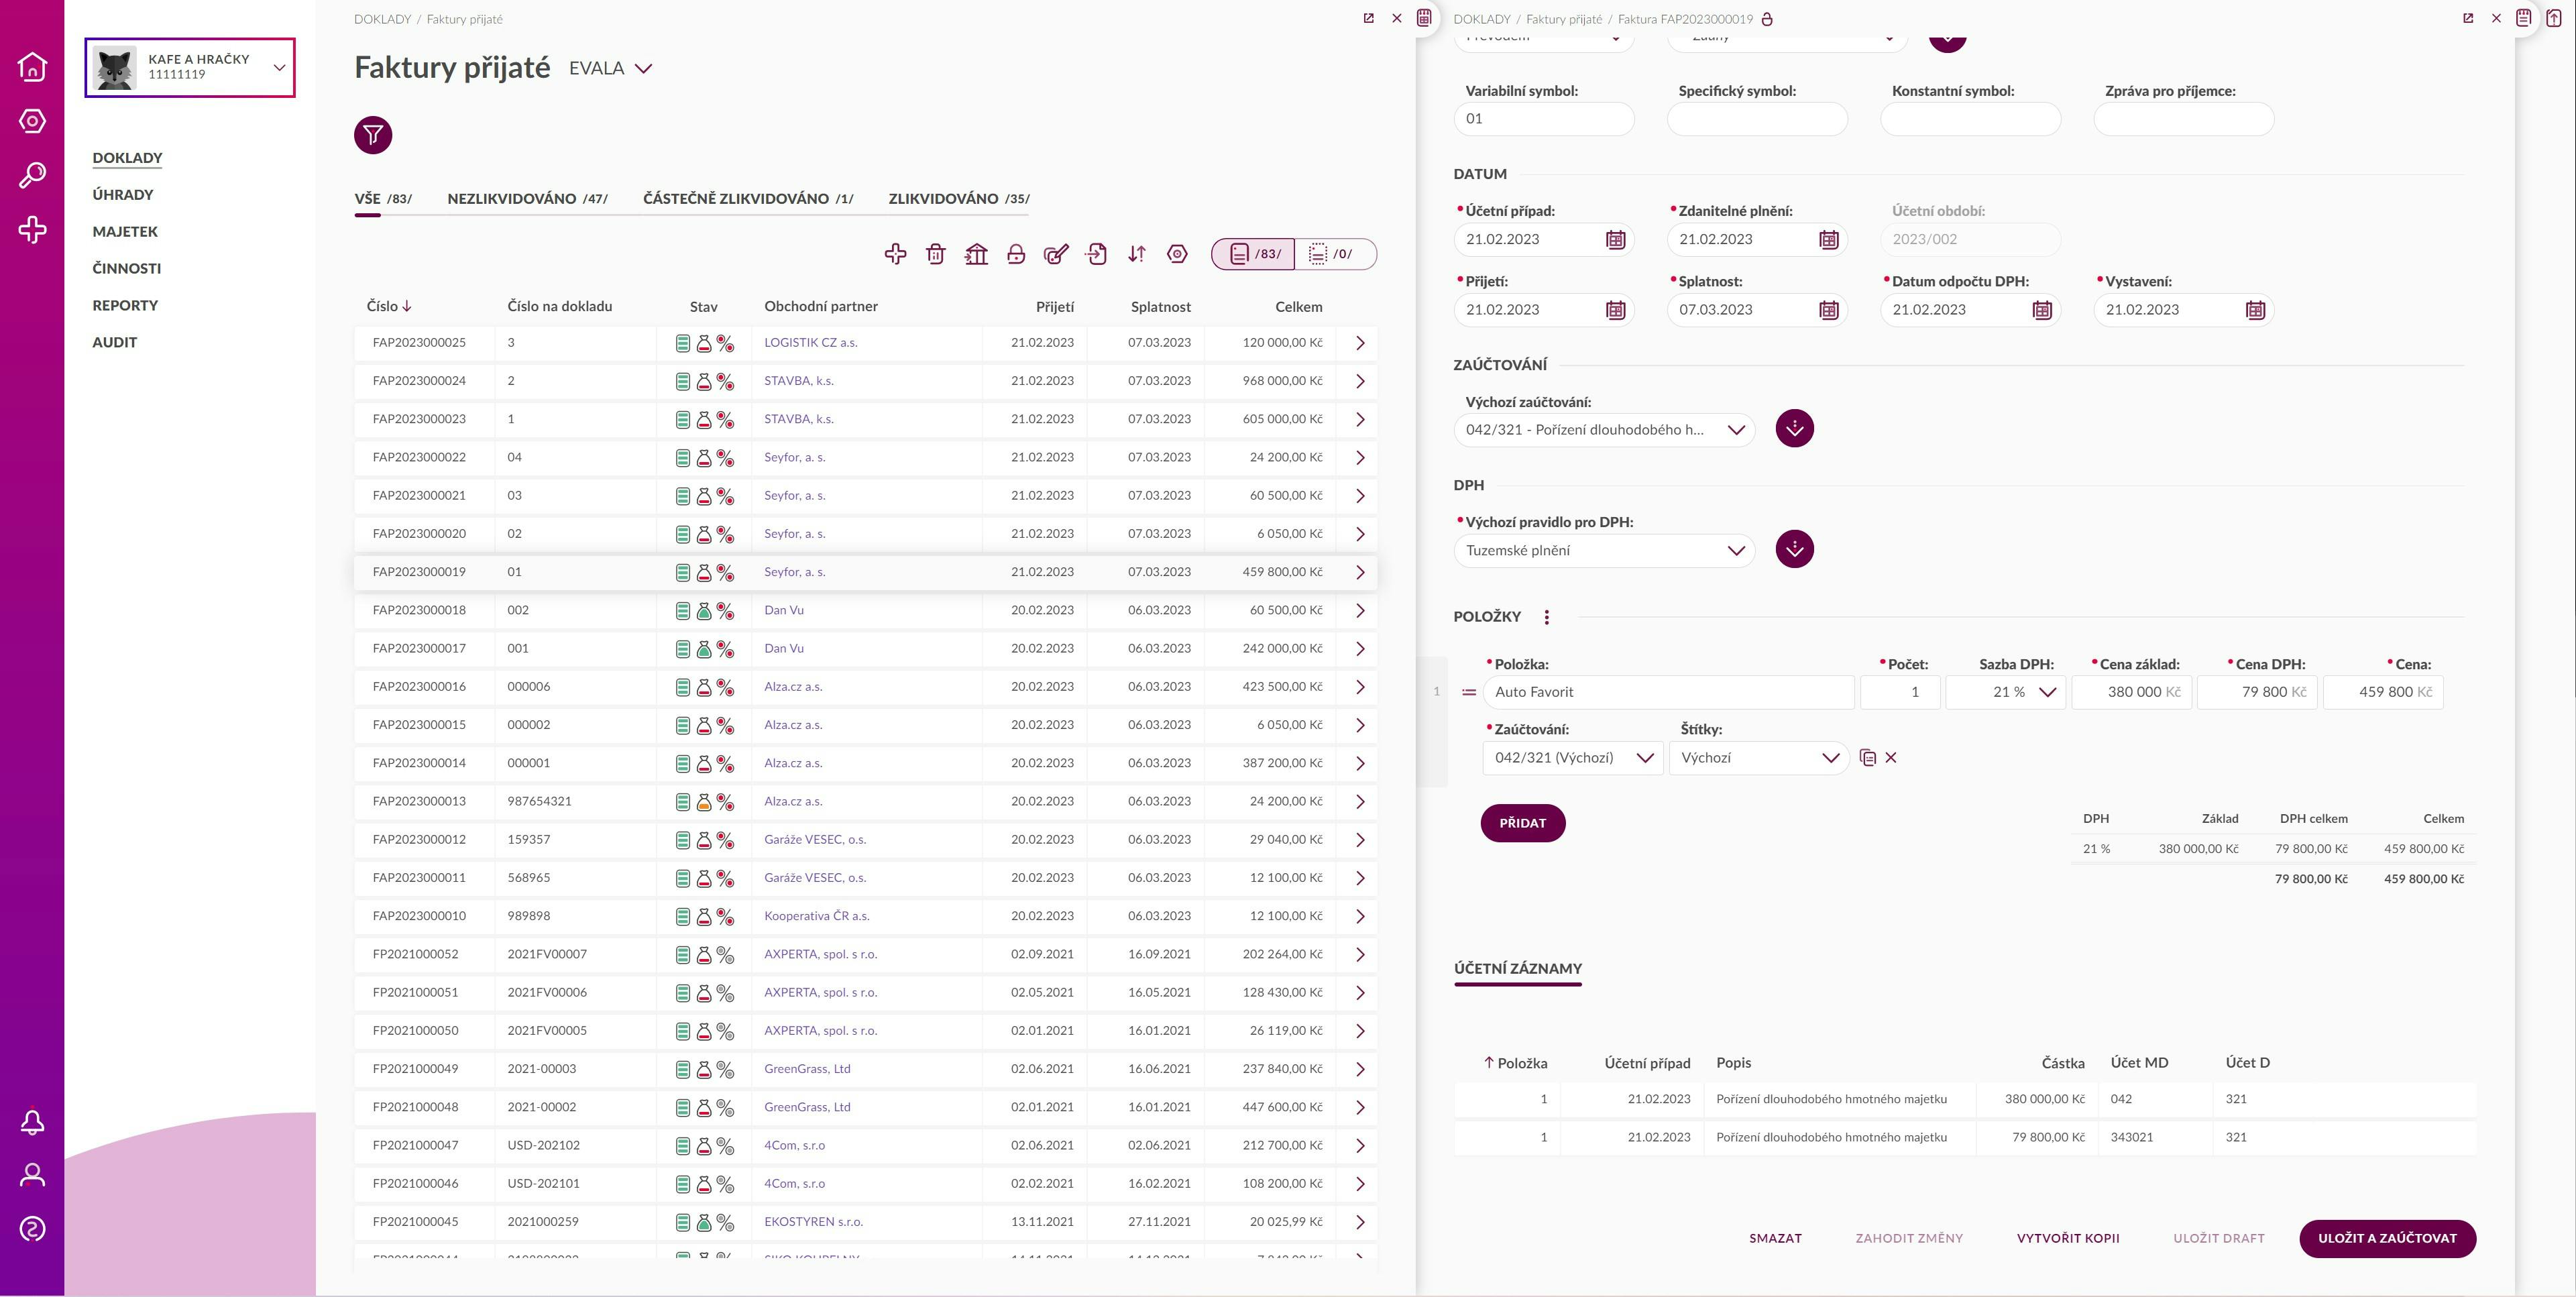This screenshot has height=1297, width=2576.
Task: Click the sort arrows toolbar icon
Action: coord(1137,254)
